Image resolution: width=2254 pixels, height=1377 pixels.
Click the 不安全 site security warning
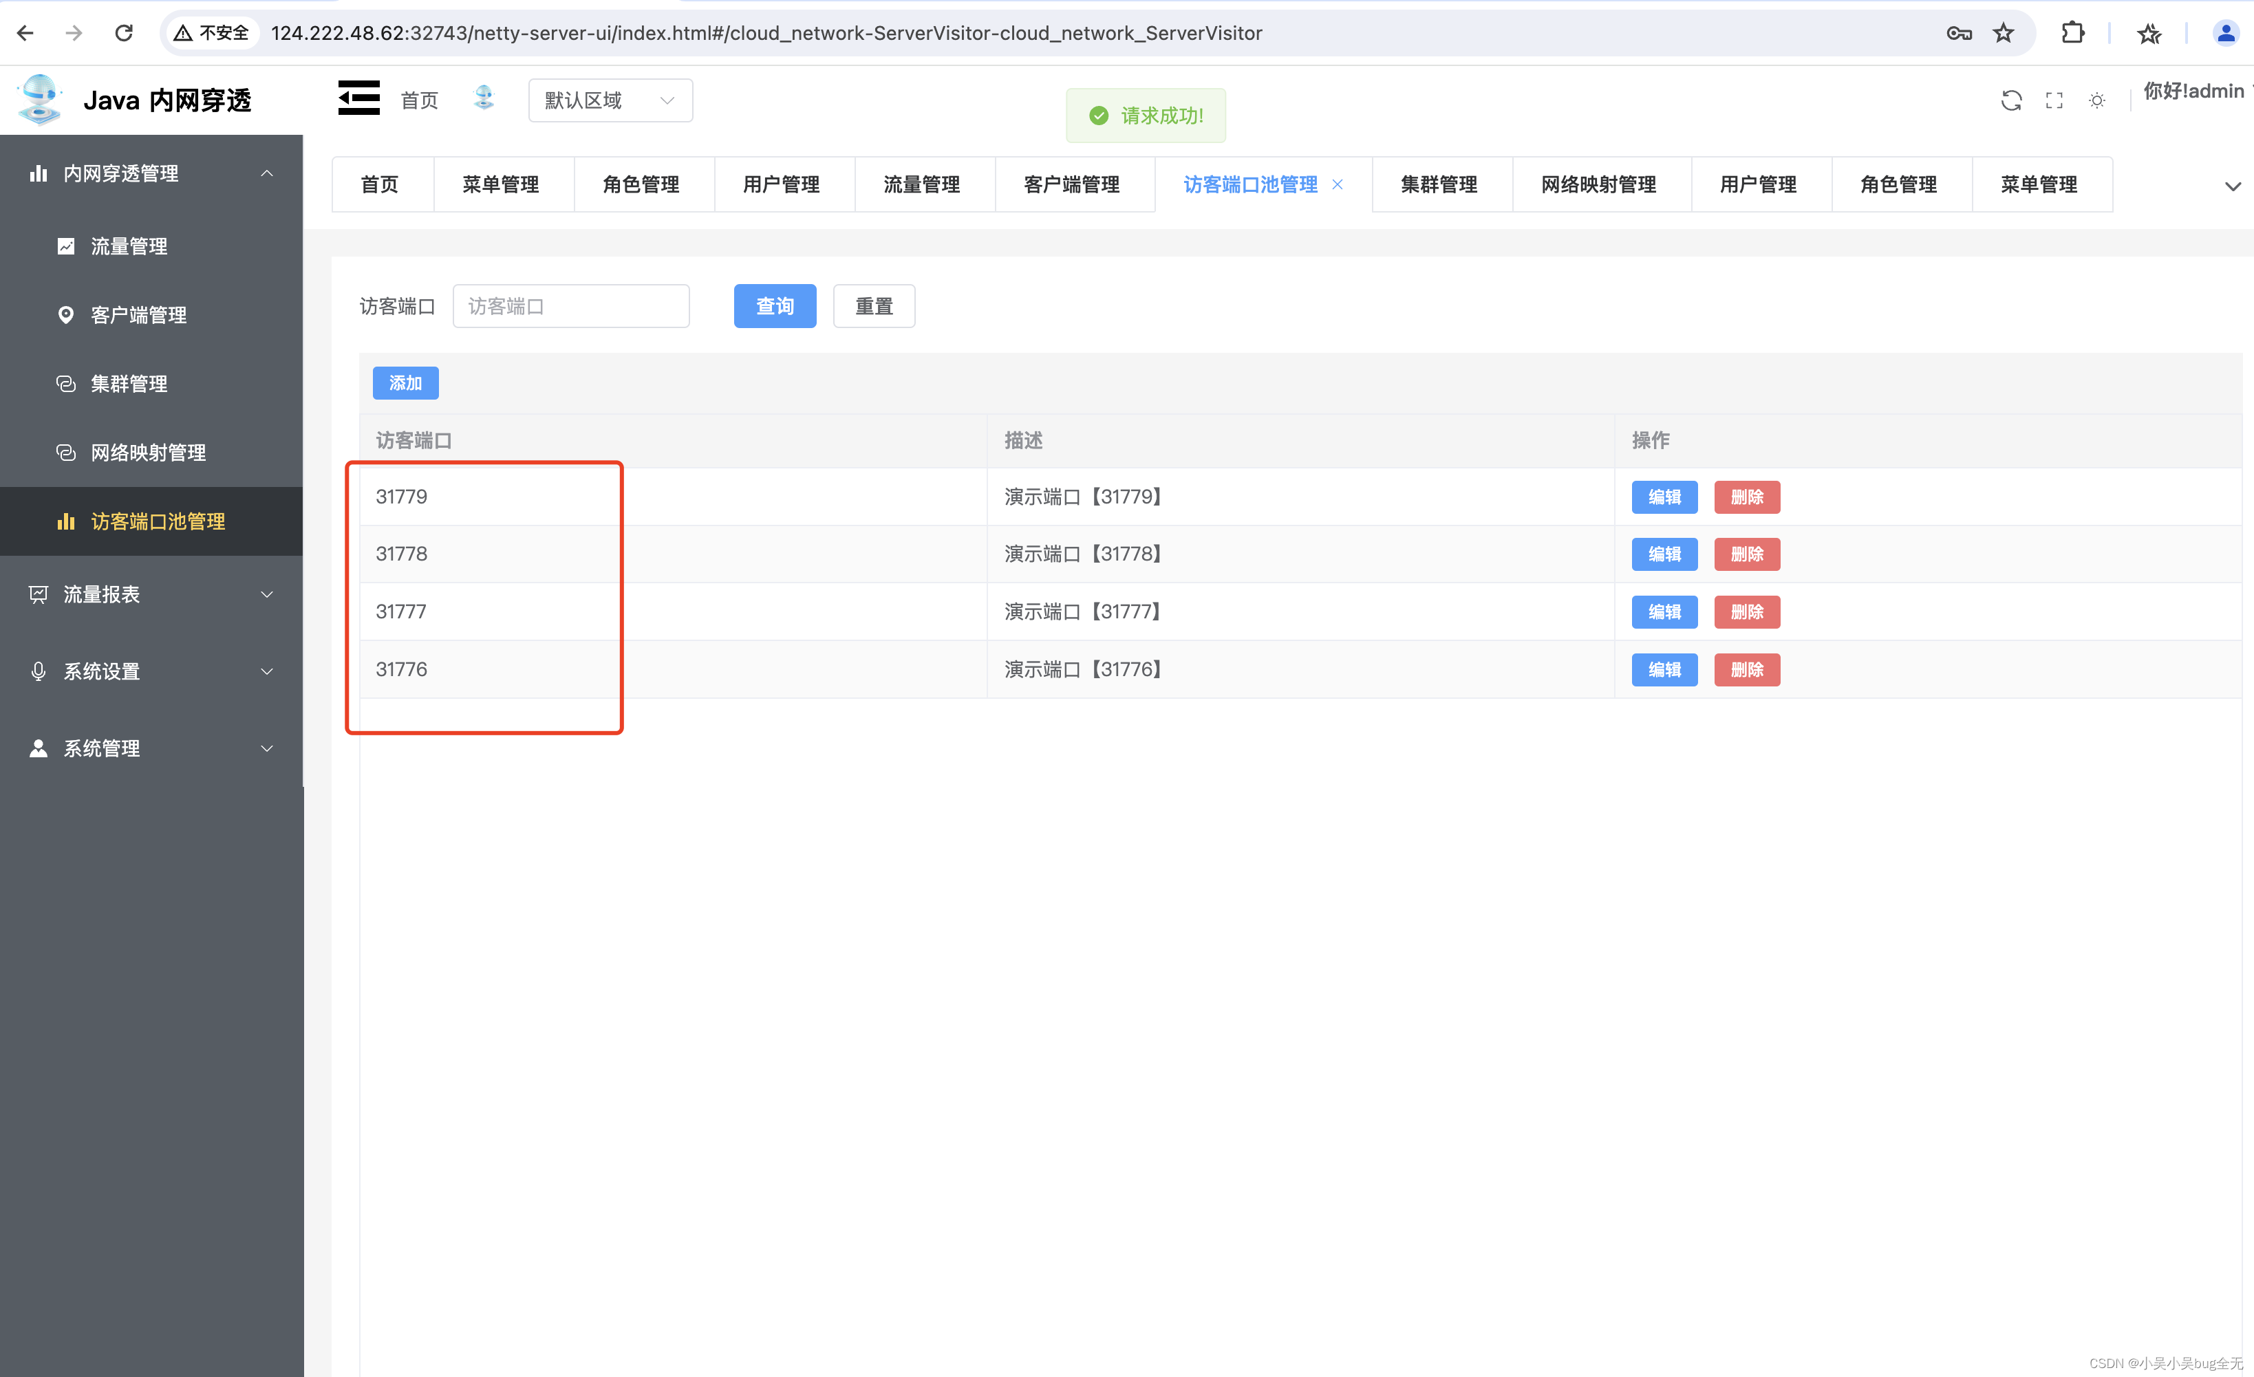(212, 33)
